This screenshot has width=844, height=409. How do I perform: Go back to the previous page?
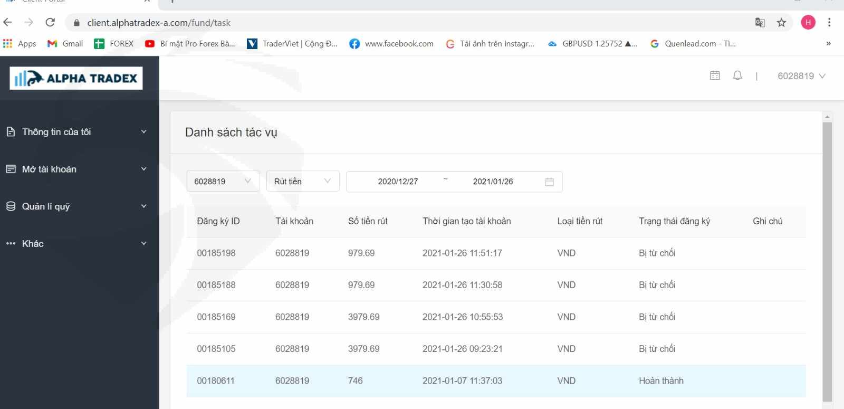(8, 22)
